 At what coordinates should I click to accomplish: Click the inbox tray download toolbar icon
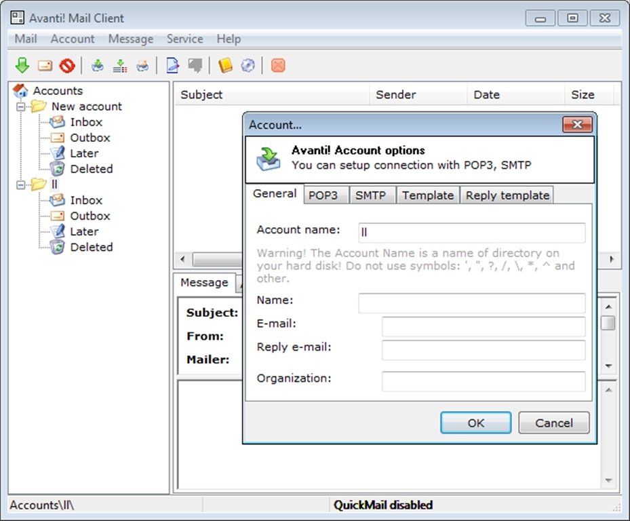click(x=97, y=66)
